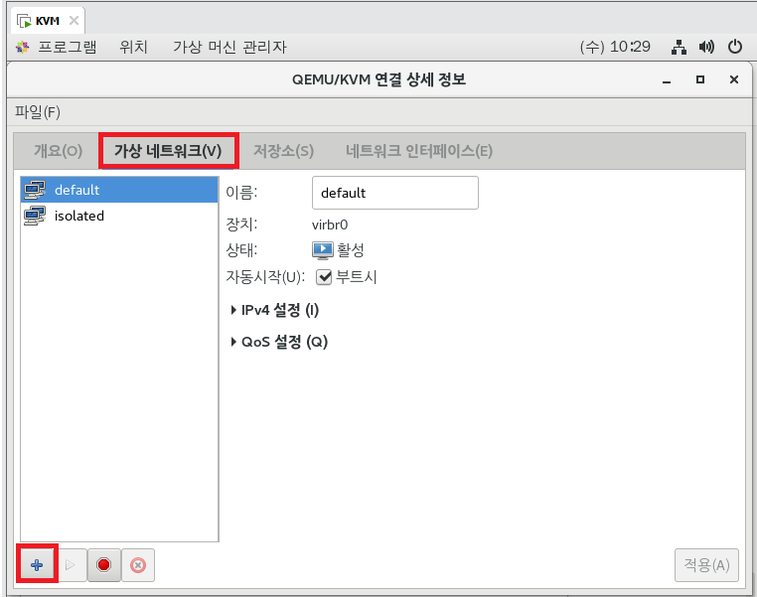Click the isolated network icon in list
Screen dimensions: 757x597
35,216
